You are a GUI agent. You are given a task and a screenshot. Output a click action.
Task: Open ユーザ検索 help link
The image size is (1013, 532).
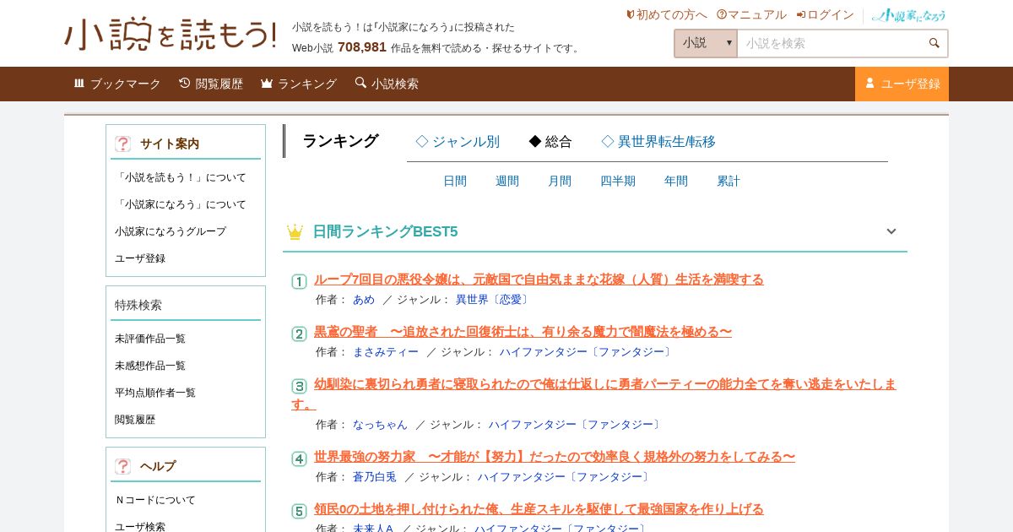140,526
